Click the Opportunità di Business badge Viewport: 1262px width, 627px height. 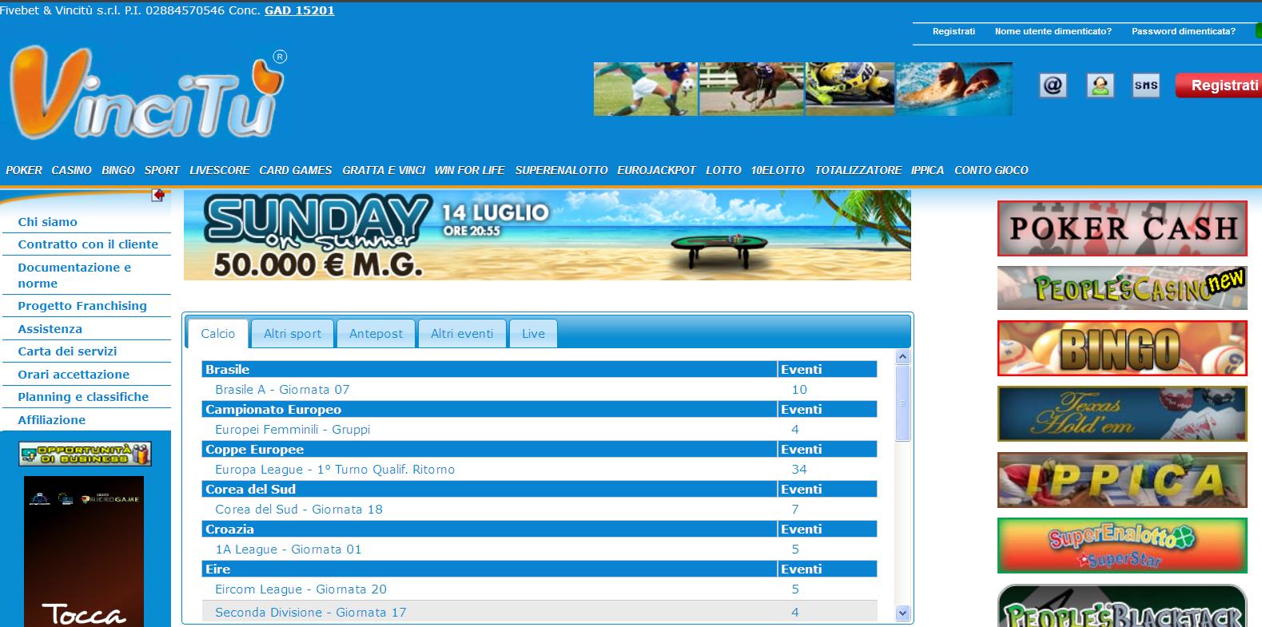(86, 454)
